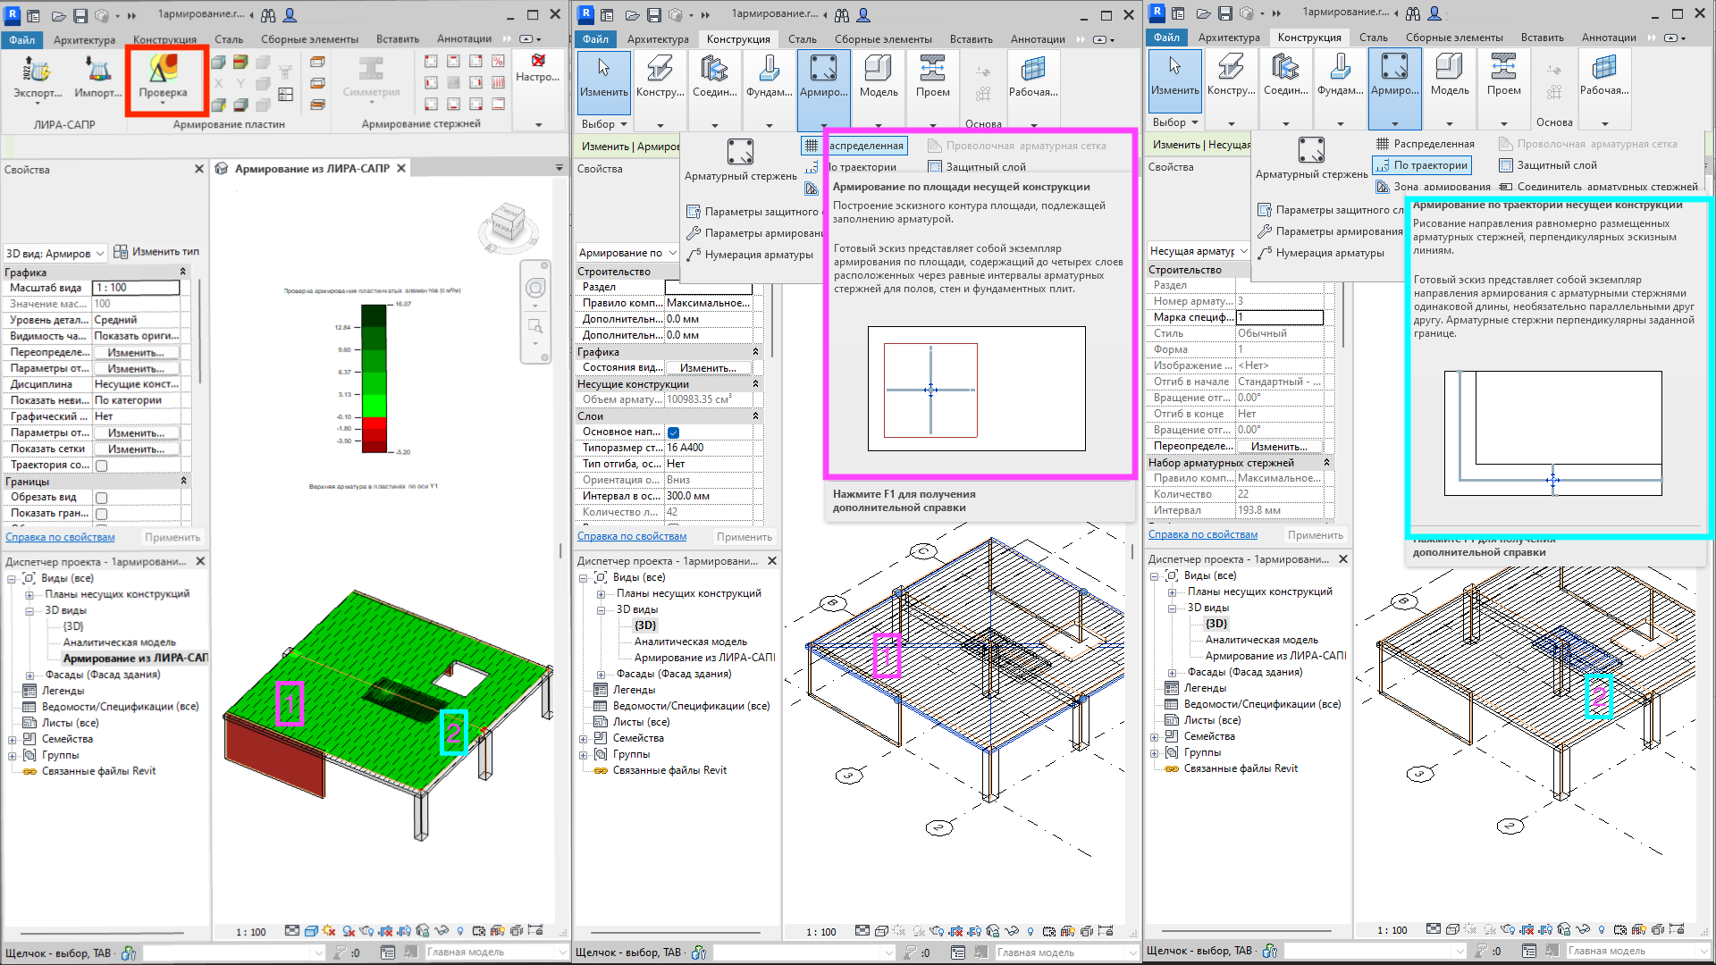
Task: Expand Фасады (Фасад здания) tree node
Action: click(x=29, y=675)
